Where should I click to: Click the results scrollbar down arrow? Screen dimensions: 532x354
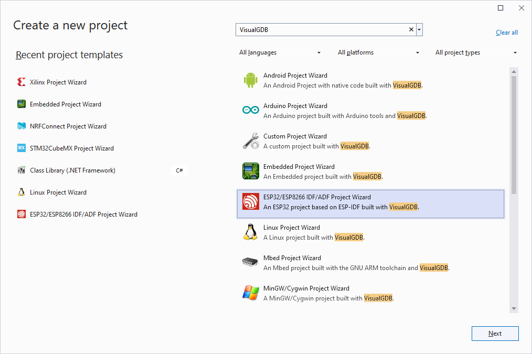514,308
